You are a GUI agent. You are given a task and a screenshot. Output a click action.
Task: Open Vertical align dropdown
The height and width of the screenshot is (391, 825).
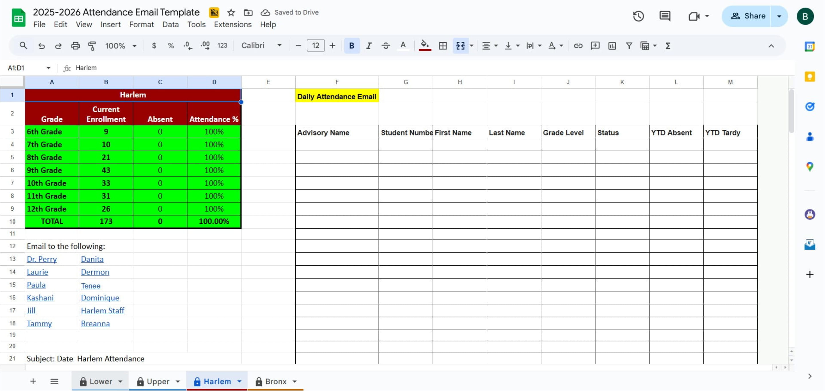click(x=512, y=46)
